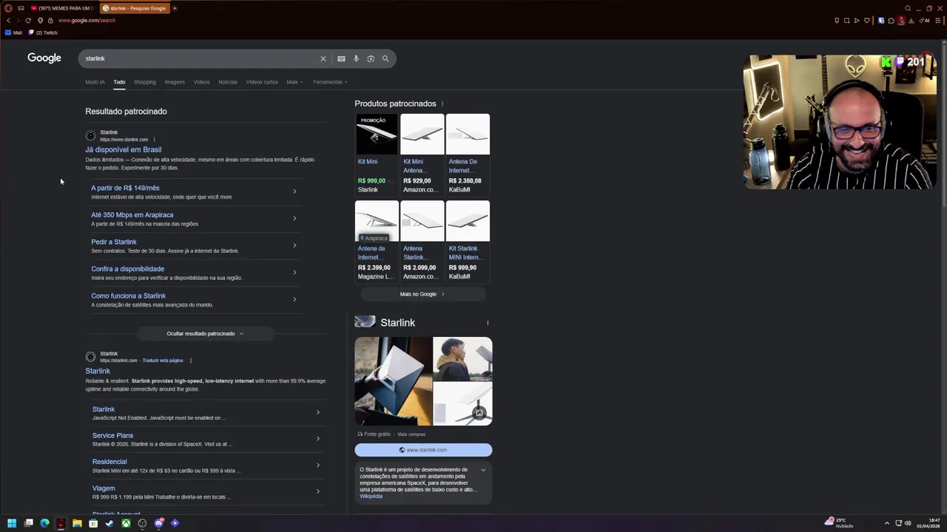Viewport: 947px width, 532px height.
Task: Open Discord from the taskbar
Action: pyautogui.click(x=158, y=523)
